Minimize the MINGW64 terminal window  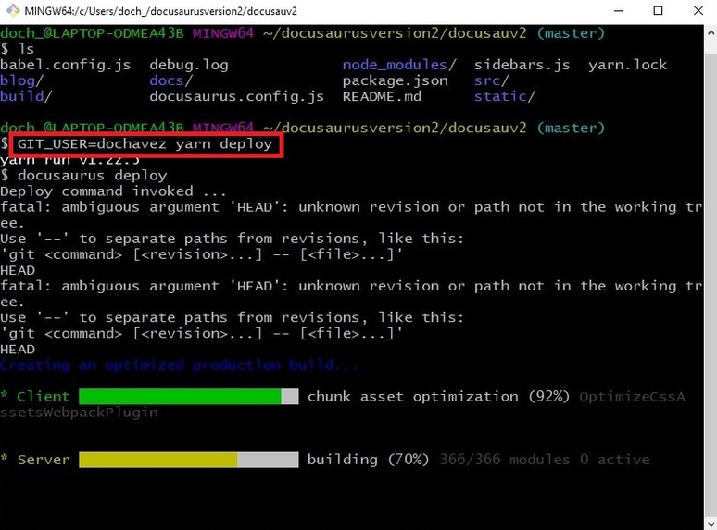point(619,10)
